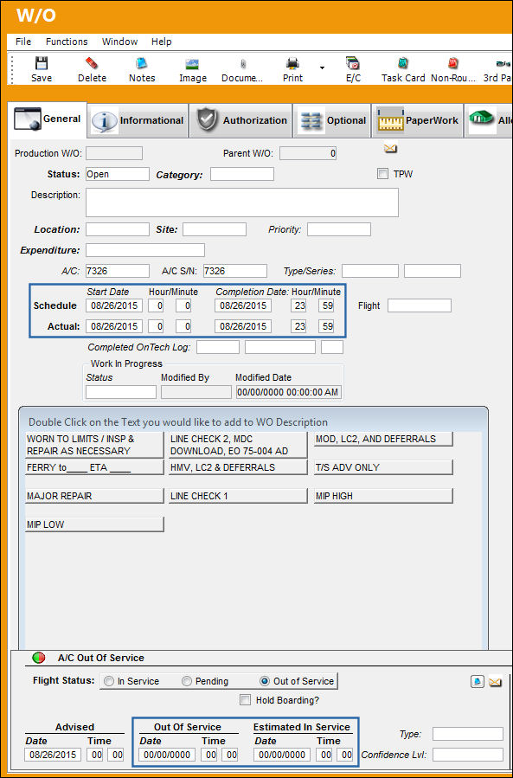This screenshot has height=778, width=513.
Task: Click the Priority input field
Action: [x=339, y=229]
